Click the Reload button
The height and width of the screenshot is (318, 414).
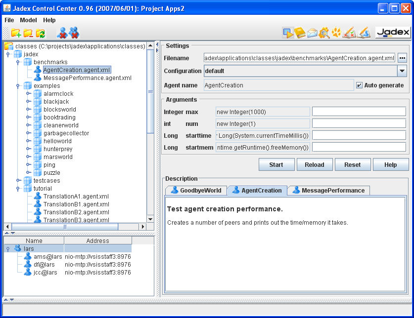click(315, 164)
